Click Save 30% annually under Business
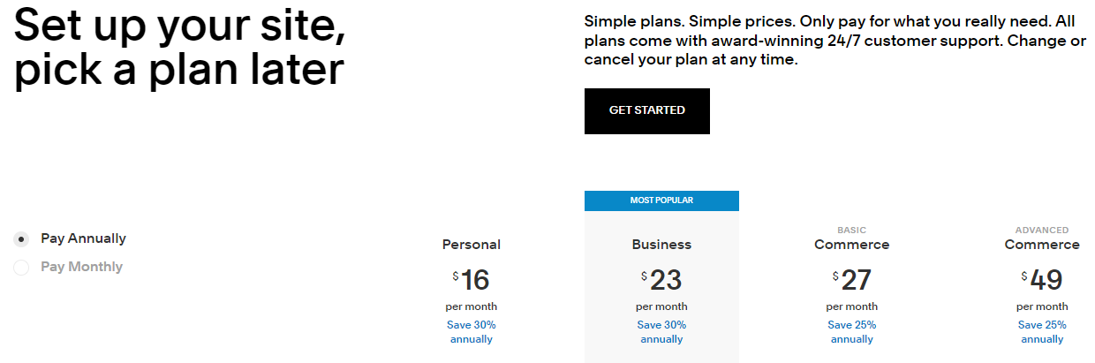 pos(661,332)
